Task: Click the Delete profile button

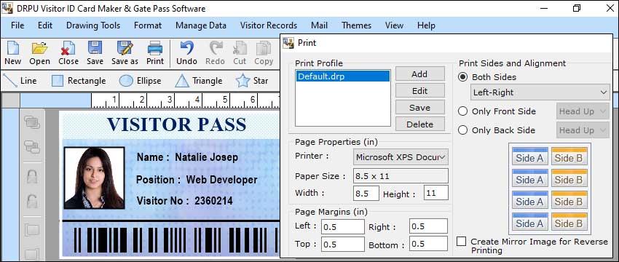Action: (420, 124)
